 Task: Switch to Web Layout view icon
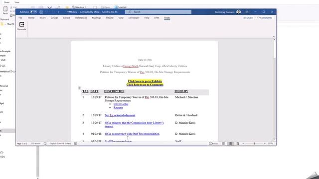[x=238, y=144]
